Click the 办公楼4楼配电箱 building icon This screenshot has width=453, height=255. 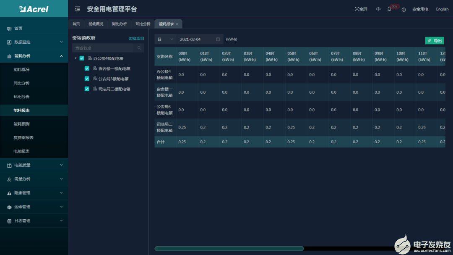pos(90,58)
